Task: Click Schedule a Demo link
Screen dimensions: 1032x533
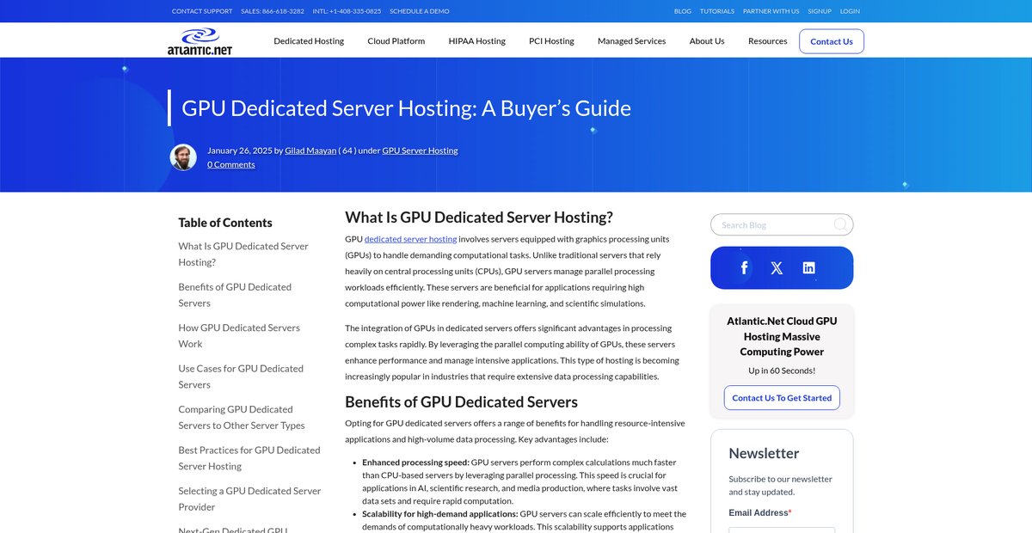Action: [420, 11]
